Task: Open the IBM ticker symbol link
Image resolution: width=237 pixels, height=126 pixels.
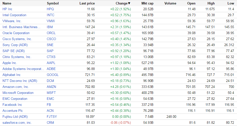Action: pos(50,27)
